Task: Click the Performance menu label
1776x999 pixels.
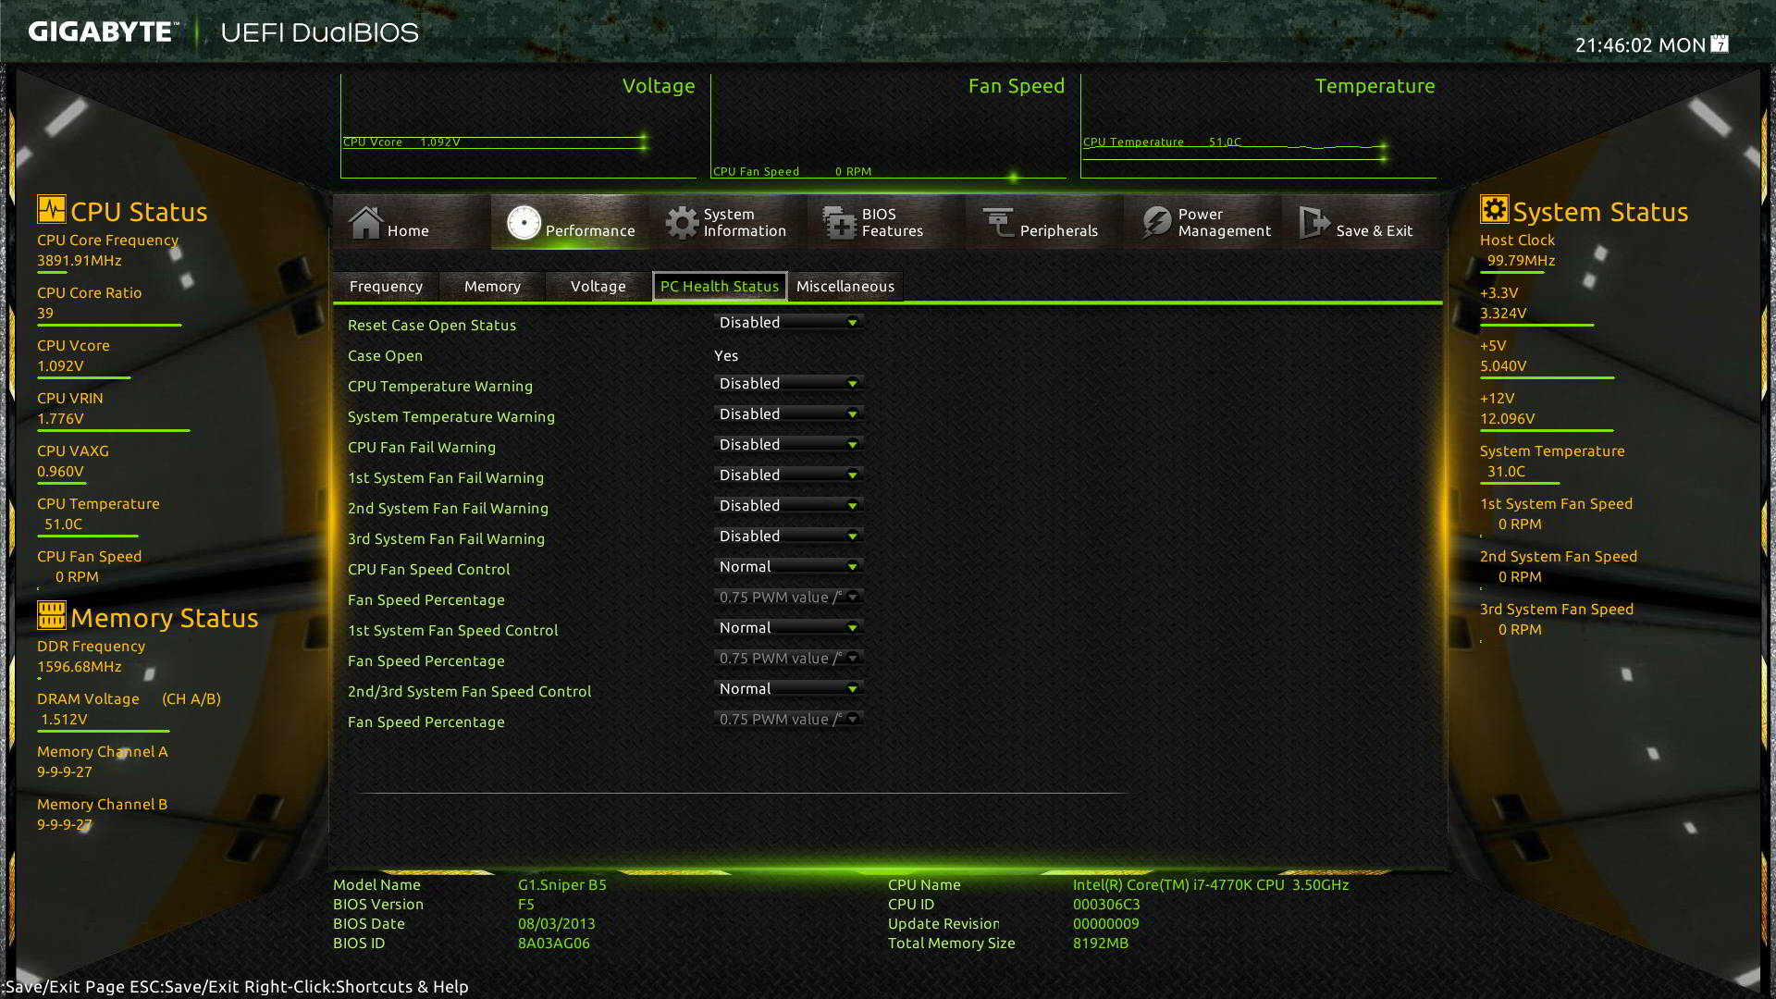Action: tap(590, 230)
